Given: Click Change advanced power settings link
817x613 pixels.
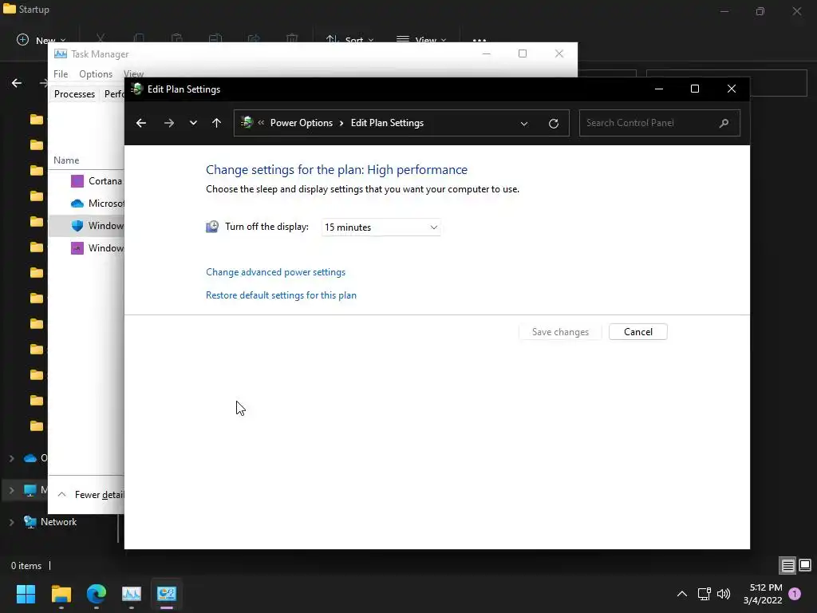Looking at the screenshot, I should pos(275,272).
